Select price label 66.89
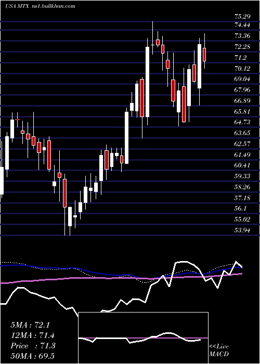The height and width of the screenshot is (364, 260). click(x=242, y=100)
